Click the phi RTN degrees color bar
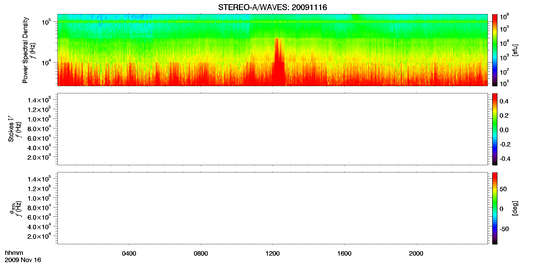545x280 pixels. click(x=495, y=208)
